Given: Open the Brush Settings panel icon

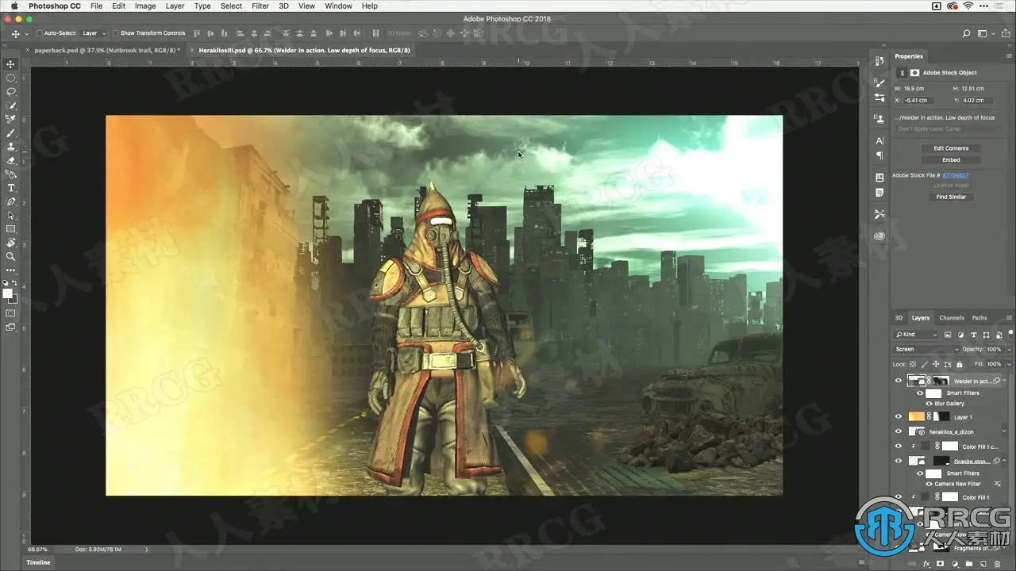Looking at the screenshot, I should point(879,83).
